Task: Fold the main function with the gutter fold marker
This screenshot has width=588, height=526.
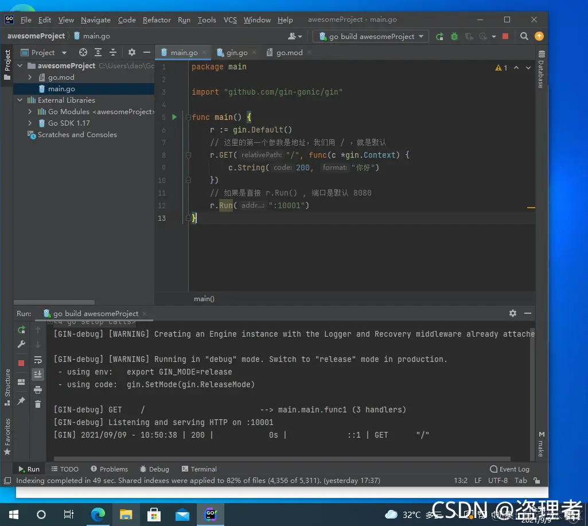Action: 188,118
